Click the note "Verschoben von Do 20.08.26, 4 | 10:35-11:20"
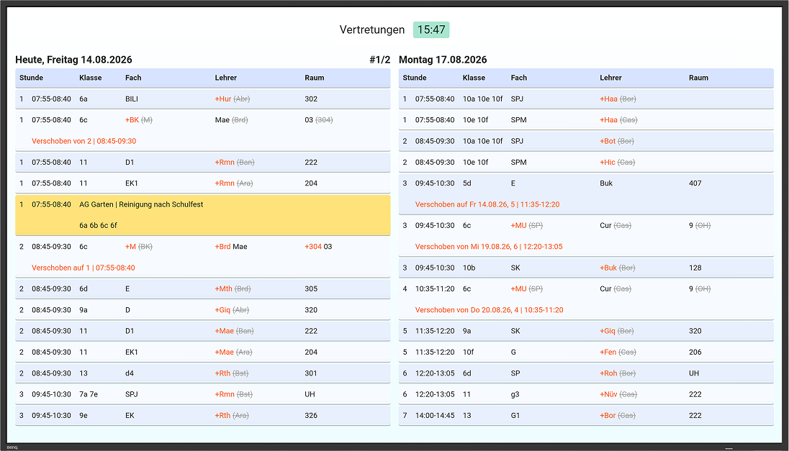This screenshot has height=451, width=789. (x=489, y=310)
